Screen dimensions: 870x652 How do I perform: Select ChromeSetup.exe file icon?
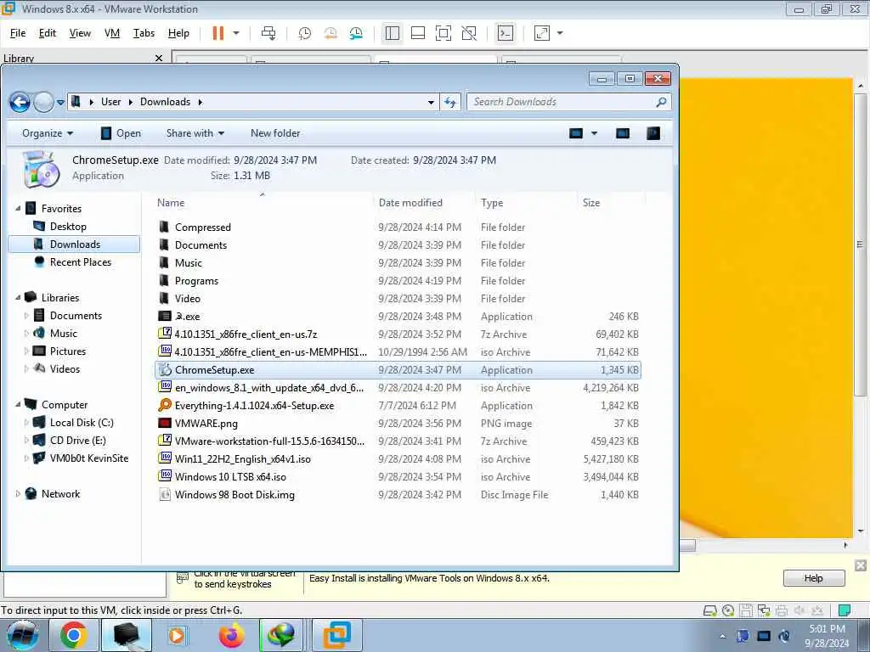pyautogui.click(x=165, y=370)
